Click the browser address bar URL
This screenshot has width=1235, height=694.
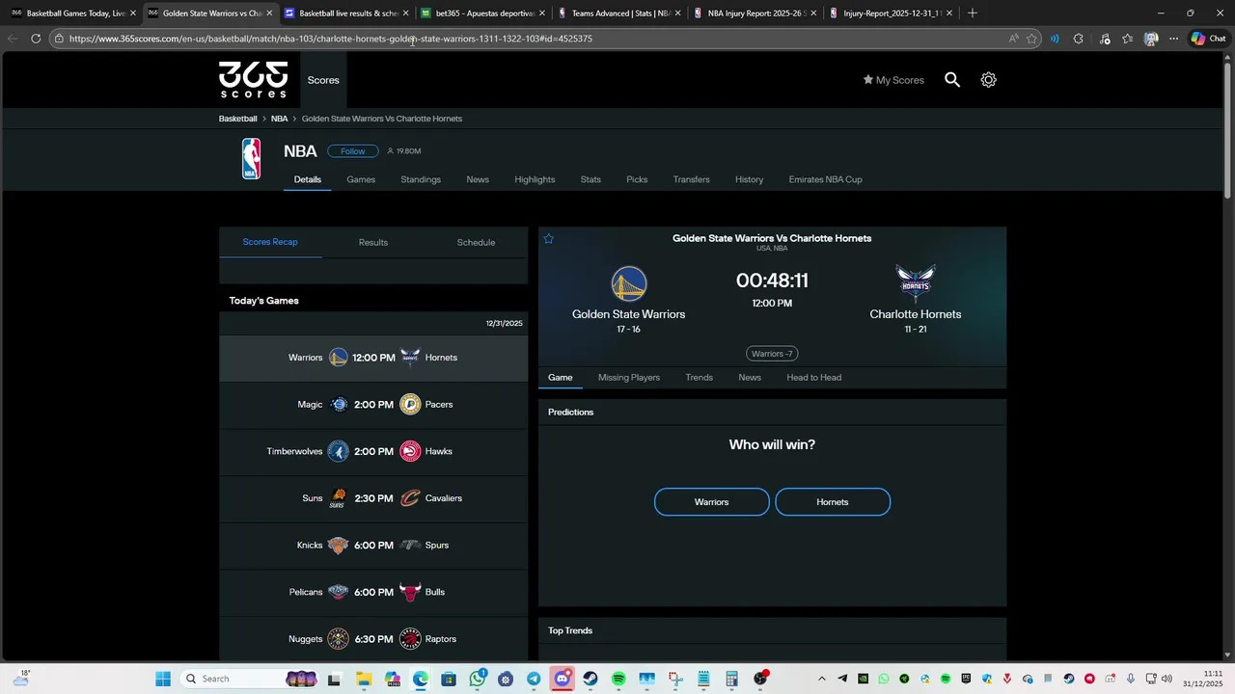point(331,39)
